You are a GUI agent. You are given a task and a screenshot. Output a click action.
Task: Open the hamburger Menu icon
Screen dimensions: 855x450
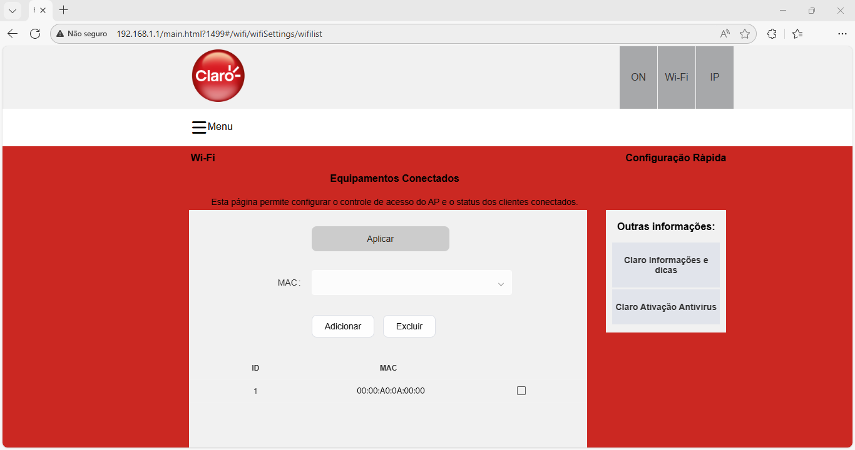point(199,127)
